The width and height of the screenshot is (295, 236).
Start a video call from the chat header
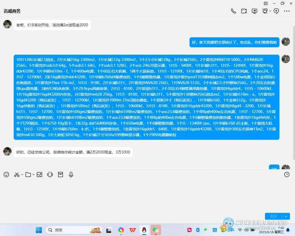[x=244, y=11]
